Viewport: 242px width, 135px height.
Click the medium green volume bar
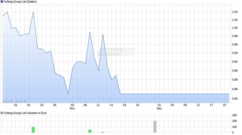[x=90, y=131]
